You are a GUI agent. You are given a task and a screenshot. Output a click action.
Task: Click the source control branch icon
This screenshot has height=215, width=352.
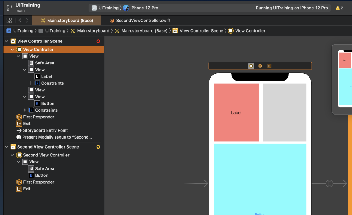pos(9,8)
